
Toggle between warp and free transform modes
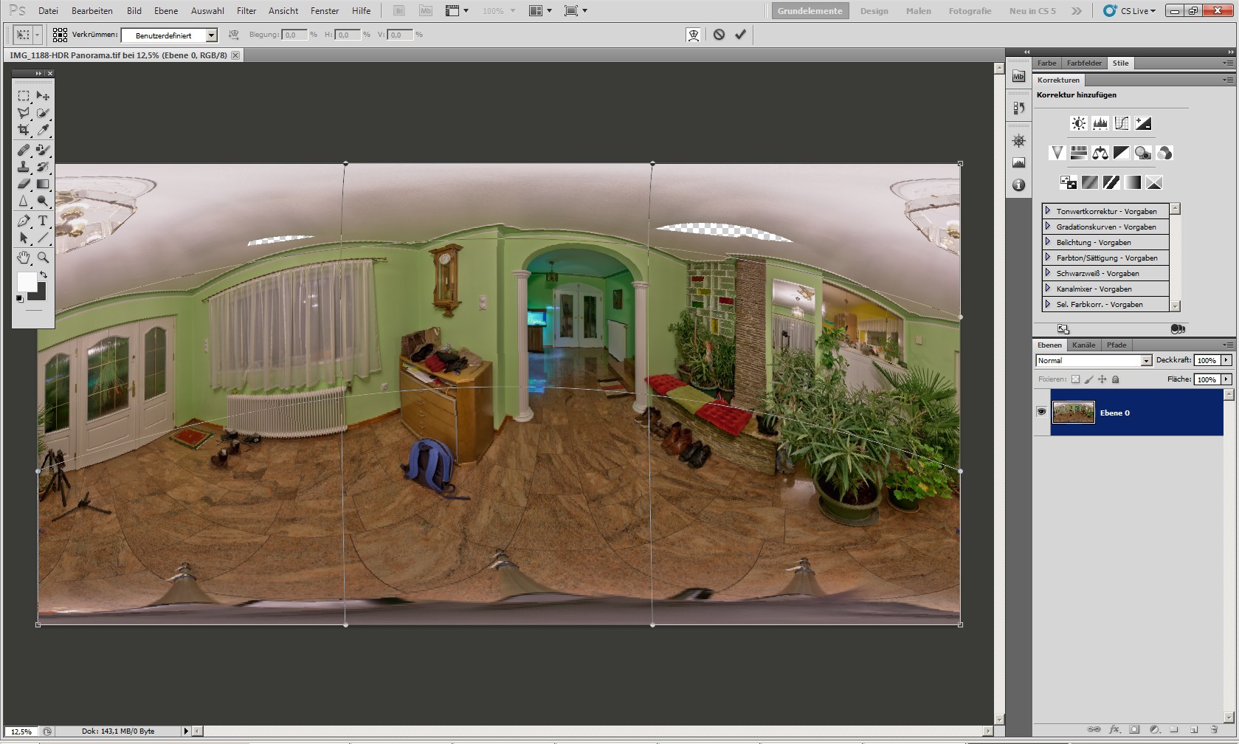click(x=693, y=35)
